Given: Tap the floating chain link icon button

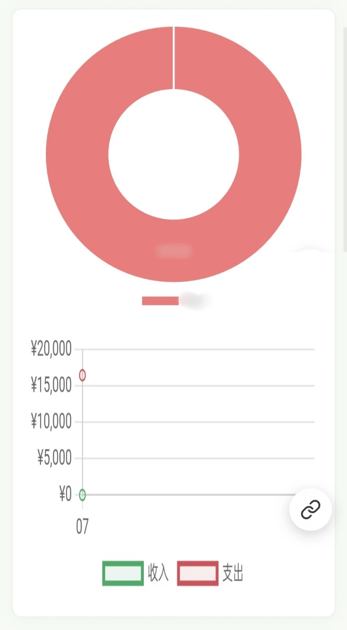Looking at the screenshot, I should coord(310,509).
